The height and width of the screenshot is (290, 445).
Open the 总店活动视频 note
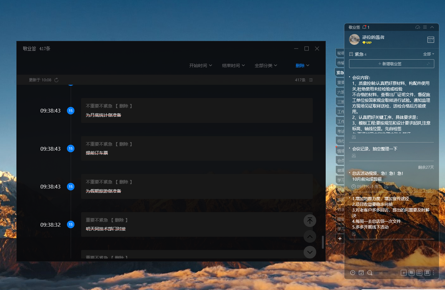[x=377, y=176]
